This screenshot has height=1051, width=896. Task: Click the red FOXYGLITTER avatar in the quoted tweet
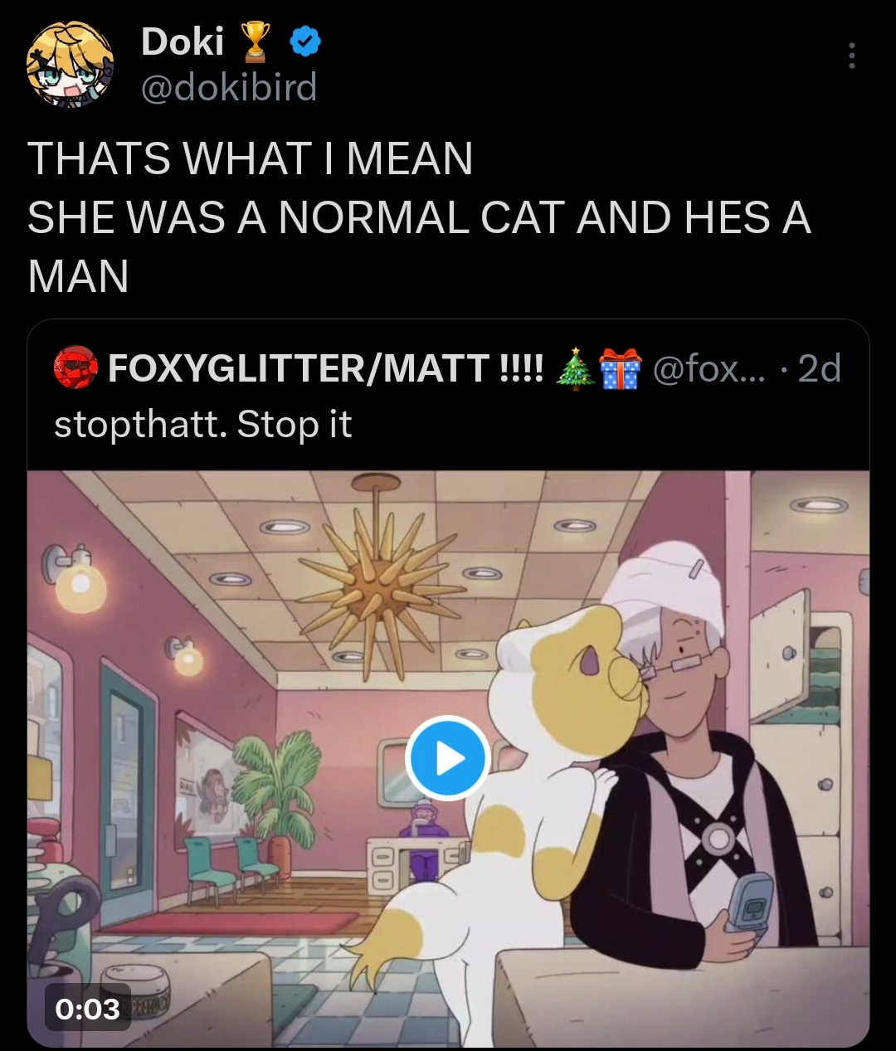75,369
